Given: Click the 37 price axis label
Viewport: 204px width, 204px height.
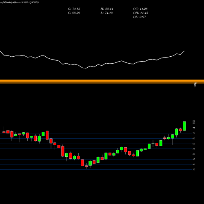Looking at the screenshot, I should 194,169.
